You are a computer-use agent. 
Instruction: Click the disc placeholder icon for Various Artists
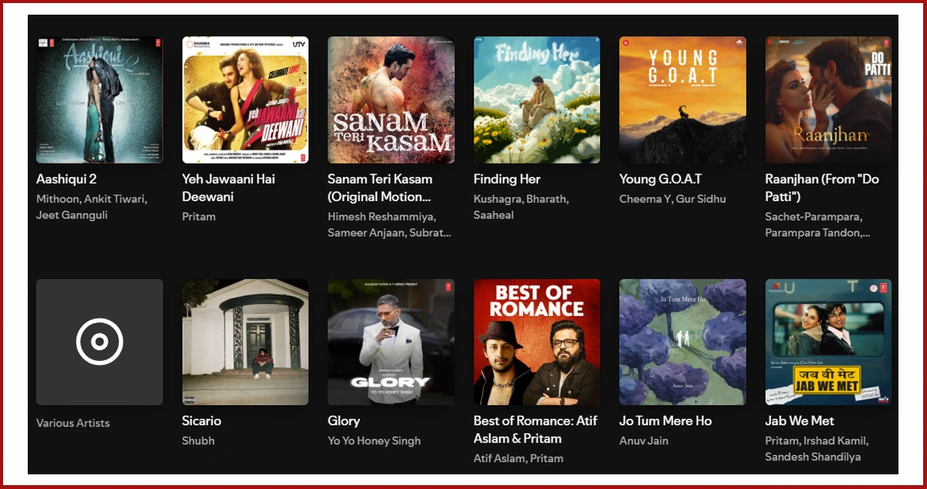pos(99,342)
